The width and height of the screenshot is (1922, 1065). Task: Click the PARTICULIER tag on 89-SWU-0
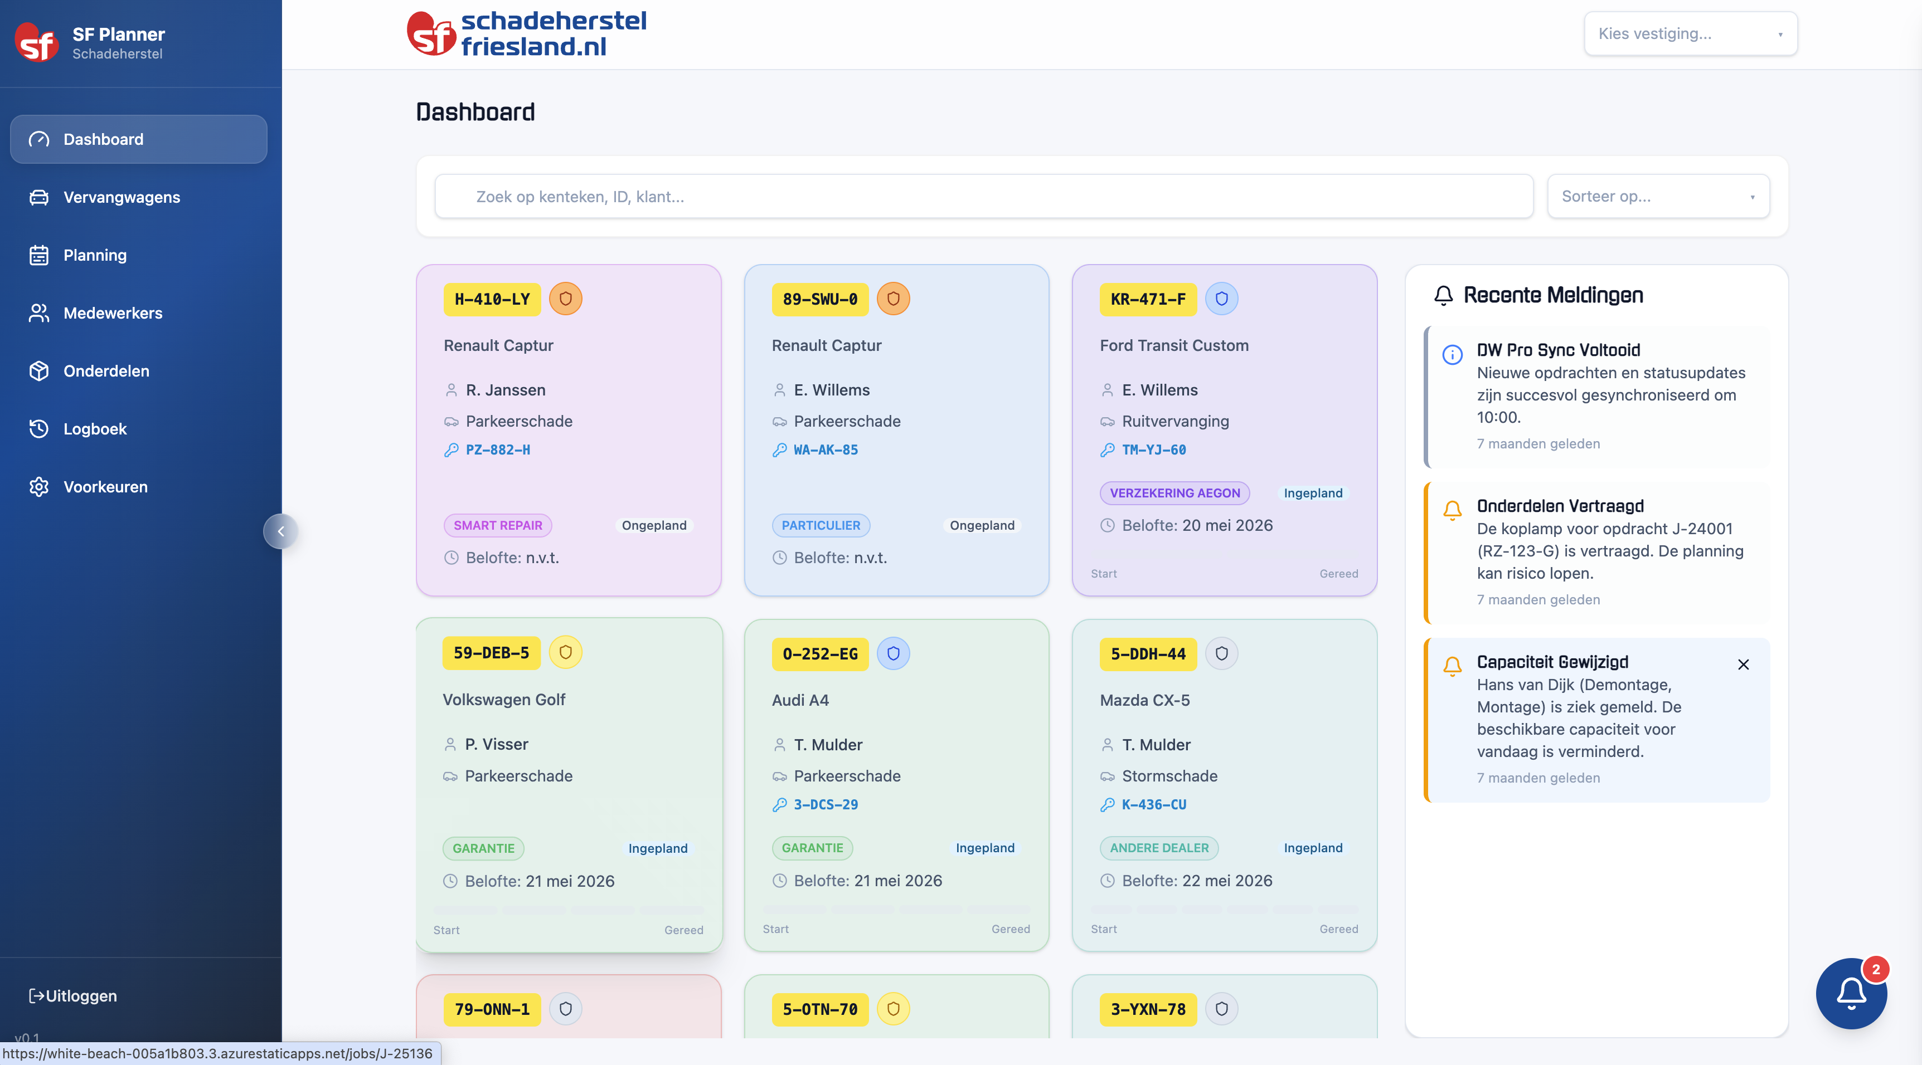click(x=821, y=525)
